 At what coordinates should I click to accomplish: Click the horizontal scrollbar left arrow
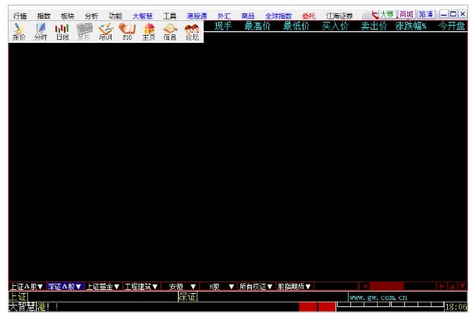click(x=365, y=286)
